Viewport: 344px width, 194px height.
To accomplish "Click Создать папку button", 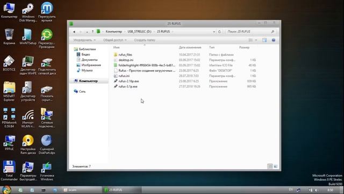I will point(145,40).
